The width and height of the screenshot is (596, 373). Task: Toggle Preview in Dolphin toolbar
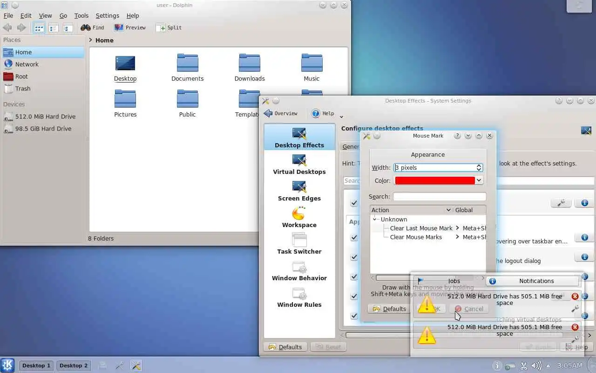click(x=130, y=28)
